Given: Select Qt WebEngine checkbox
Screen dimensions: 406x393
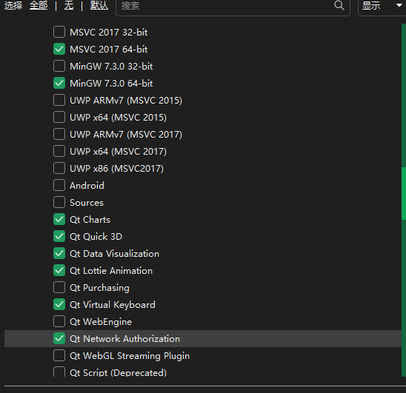Looking at the screenshot, I should click(59, 322).
